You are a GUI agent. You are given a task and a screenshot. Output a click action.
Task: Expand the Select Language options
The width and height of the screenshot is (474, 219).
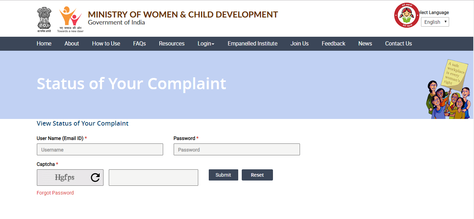pos(435,22)
